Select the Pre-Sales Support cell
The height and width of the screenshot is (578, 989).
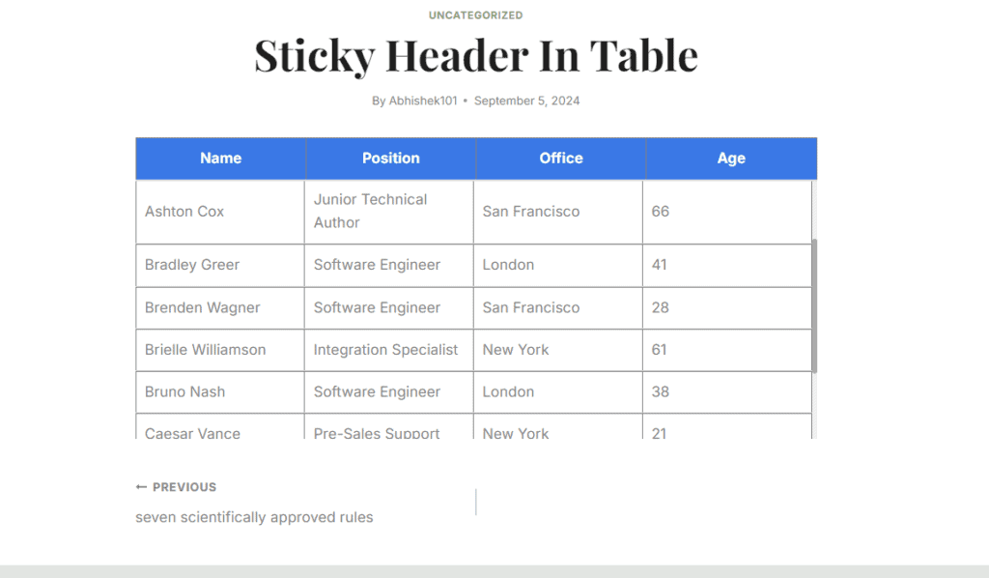click(x=389, y=427)
